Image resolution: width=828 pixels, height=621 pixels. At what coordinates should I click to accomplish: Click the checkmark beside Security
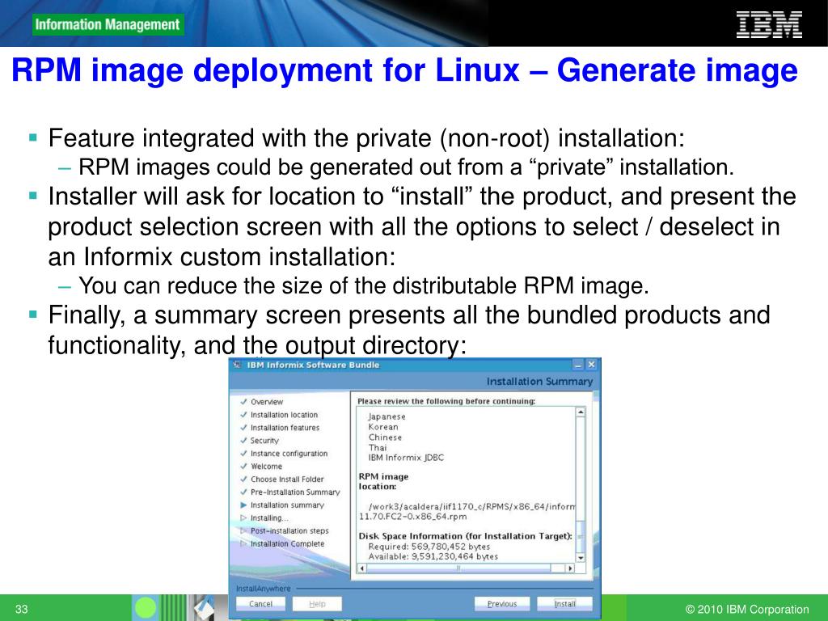coord(243,440)
